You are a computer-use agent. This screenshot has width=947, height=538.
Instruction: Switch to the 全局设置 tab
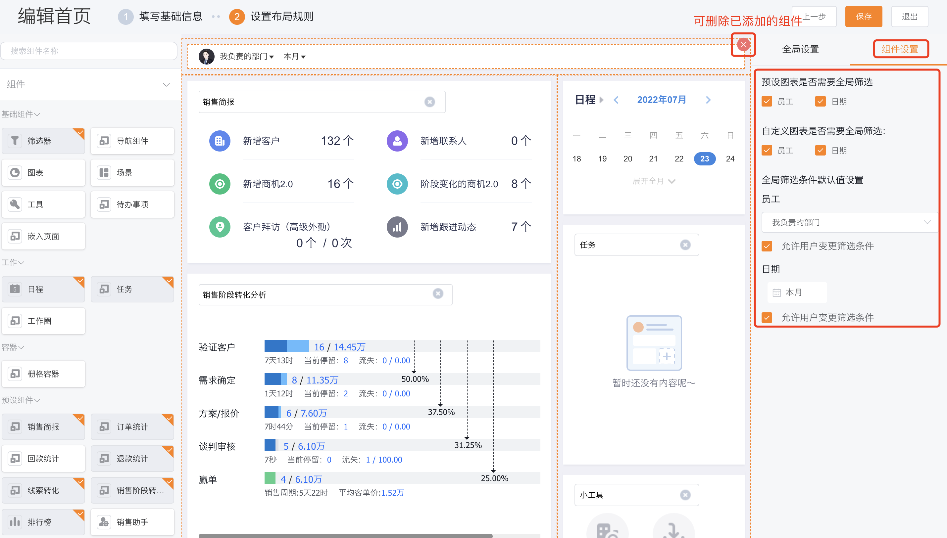coord(800,49)
